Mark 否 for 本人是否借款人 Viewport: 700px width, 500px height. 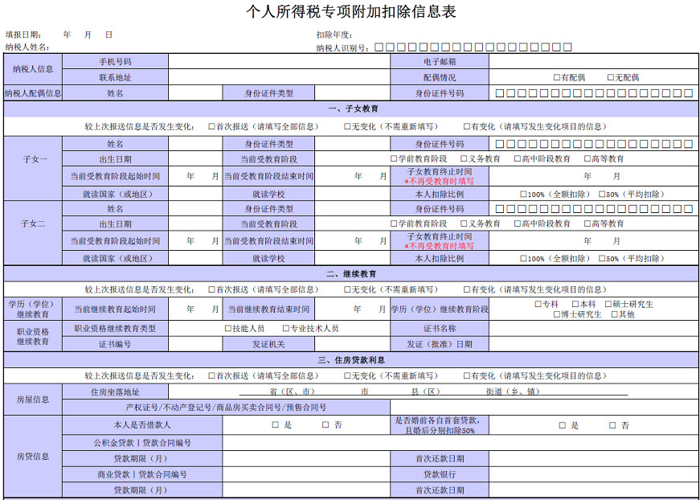(326, 425)
